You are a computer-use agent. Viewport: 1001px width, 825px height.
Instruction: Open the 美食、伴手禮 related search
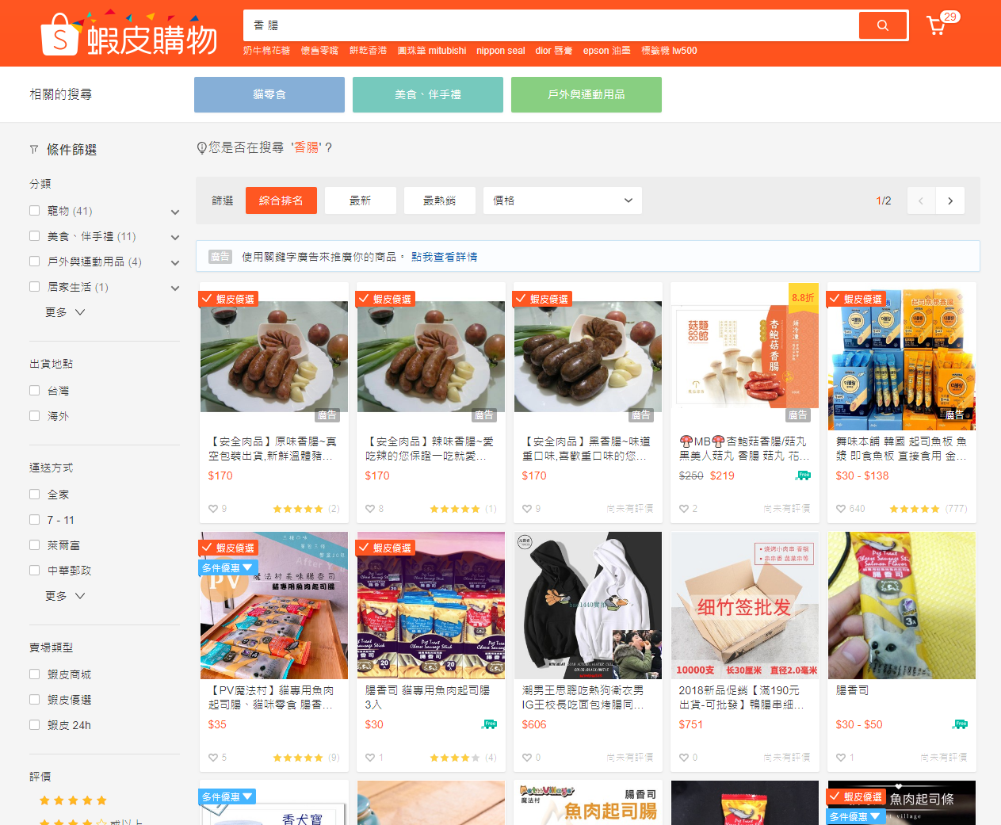428,94
